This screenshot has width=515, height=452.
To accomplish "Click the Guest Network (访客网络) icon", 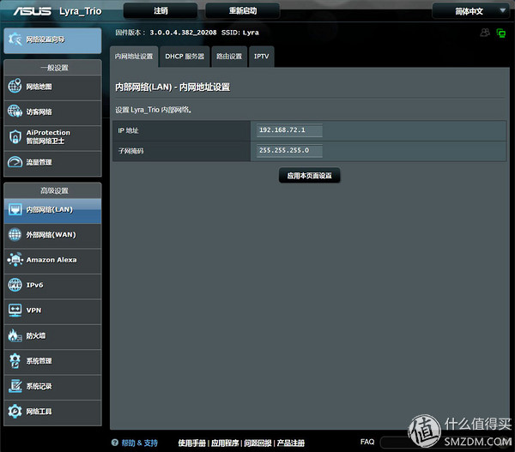I will click(x=15, y=111).
